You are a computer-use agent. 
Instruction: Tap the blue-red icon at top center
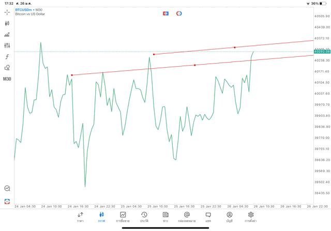[x=165, y=13]
